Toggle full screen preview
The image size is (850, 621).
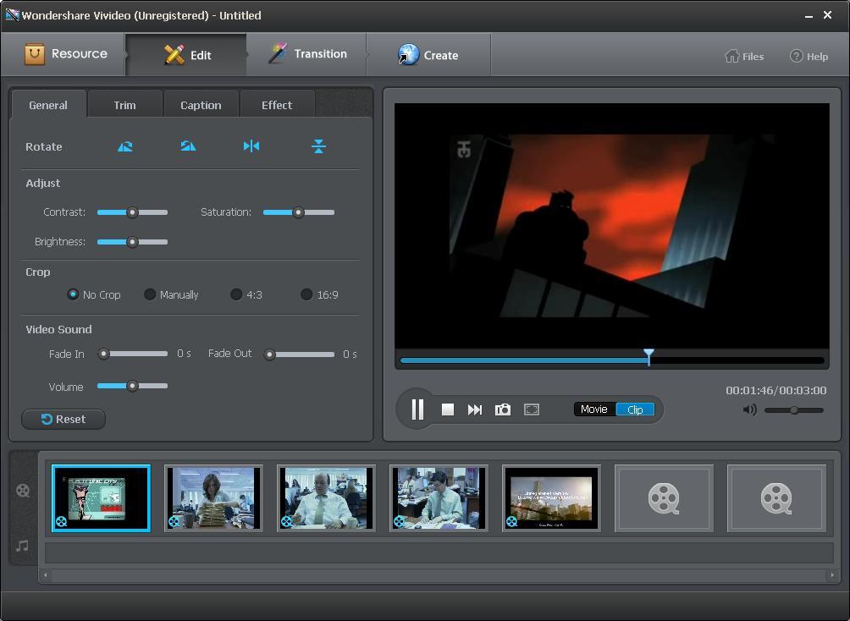click(532, 409)
